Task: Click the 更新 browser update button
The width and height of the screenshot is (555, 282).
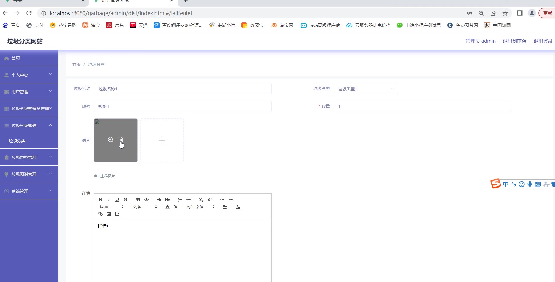Action: [x=547, y=13]
